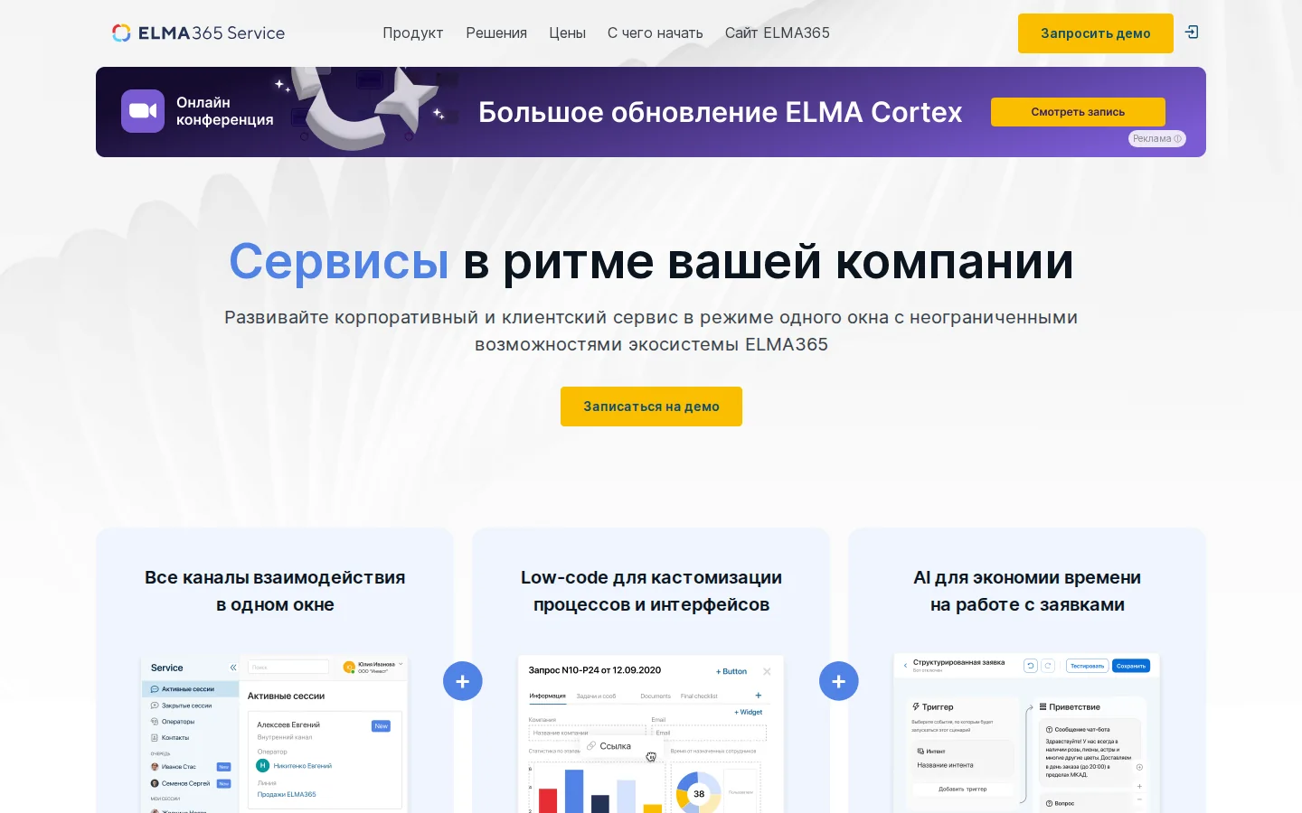This screenshot has width=1302, height=813.
Task: Click the redo icon in Структурированная заявка header
Action: 1048,666
